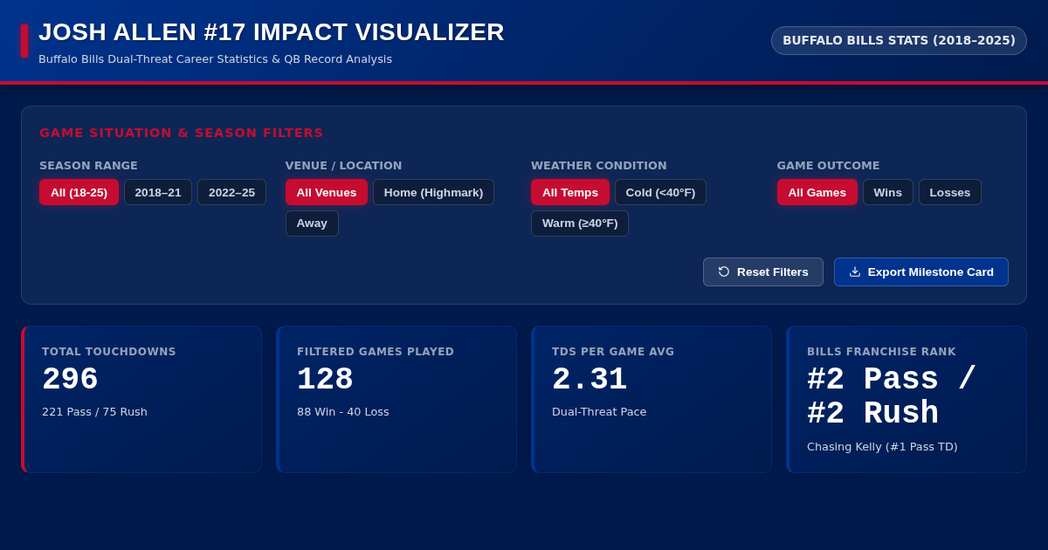Choose Away venue filter
Screen dimensions: 1048x550
(312, 223)
